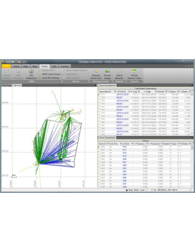195x252 pixels.
Task: Click the help question mark icon
Action: coord(192,66)
